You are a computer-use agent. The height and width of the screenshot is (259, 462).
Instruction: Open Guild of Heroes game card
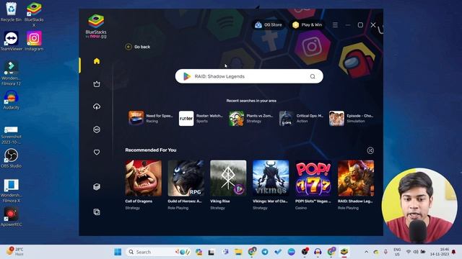186,185
